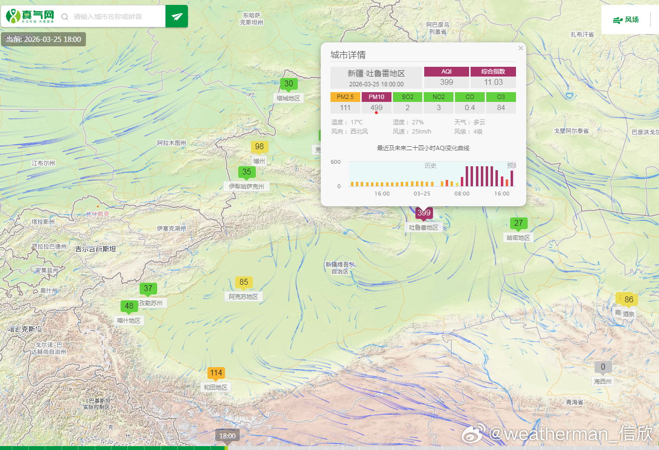Click the 18:00 timeline marker at the bottom
Viewport: 659px width, 450px height.
click(x=227, y=436)
